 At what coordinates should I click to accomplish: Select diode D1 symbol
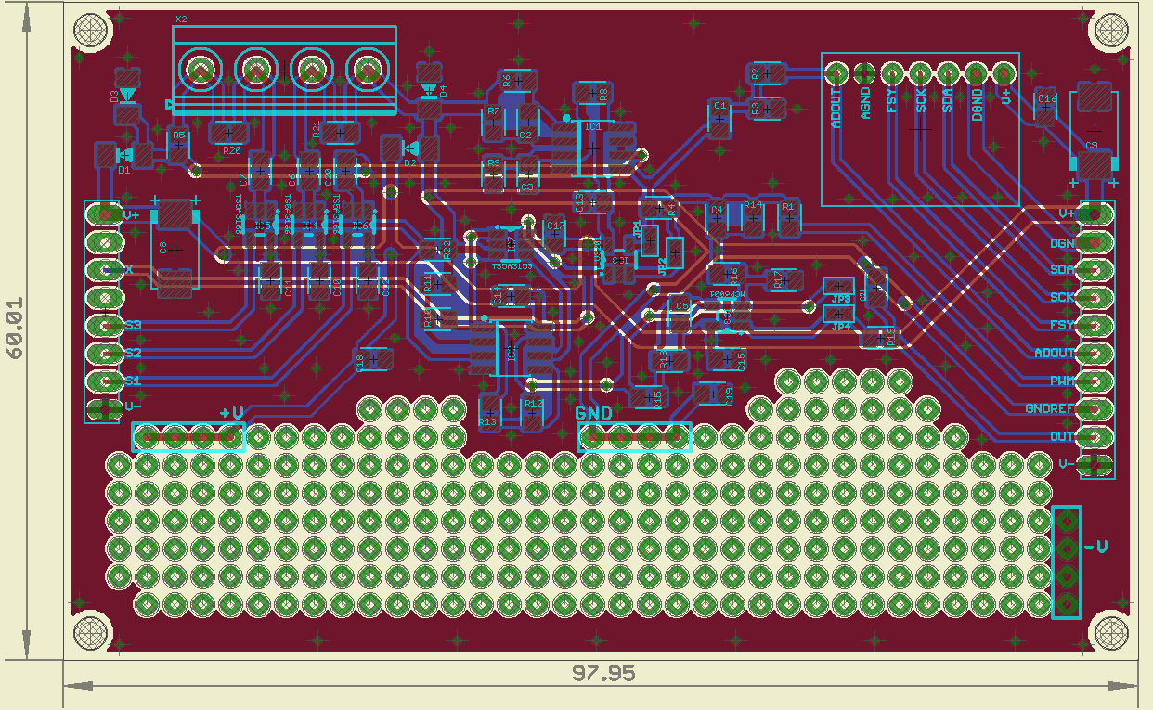pos(123,154)
